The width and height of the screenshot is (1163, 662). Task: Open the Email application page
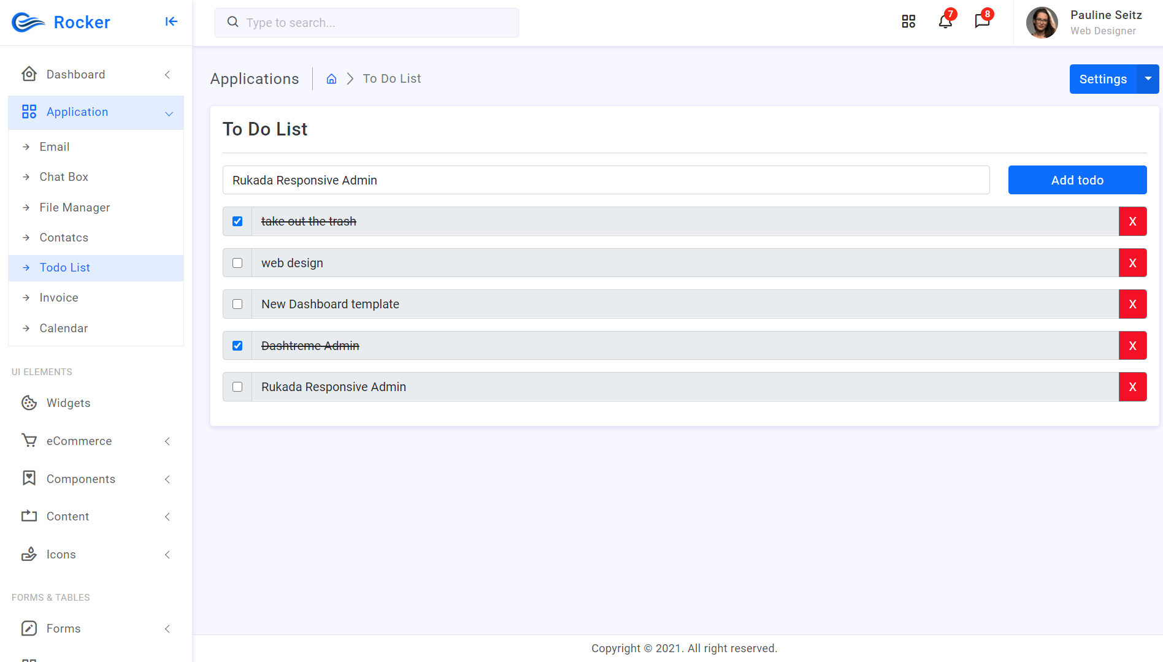tap(55, 146)
